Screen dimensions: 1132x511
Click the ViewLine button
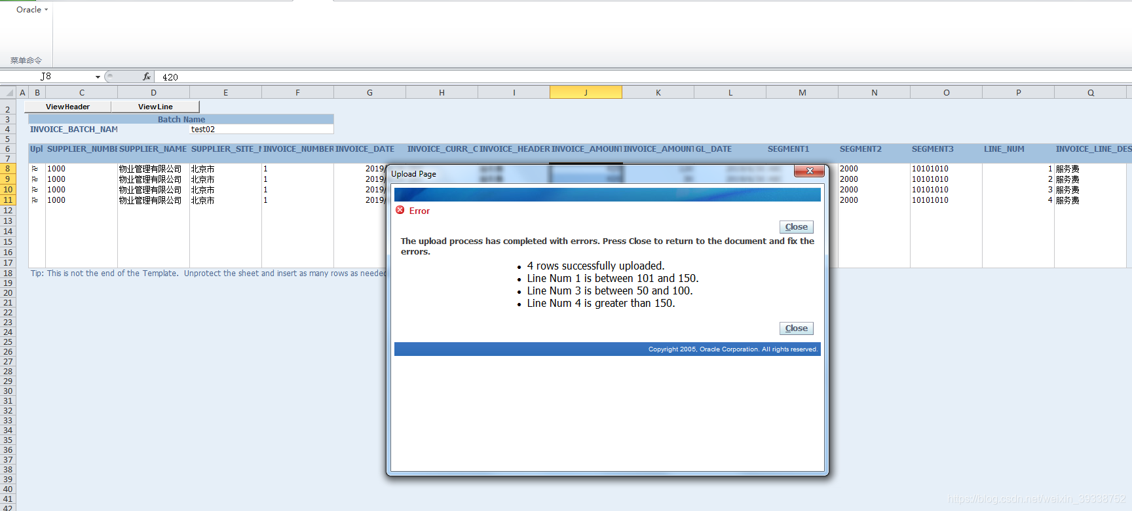(x=155, y=107)
